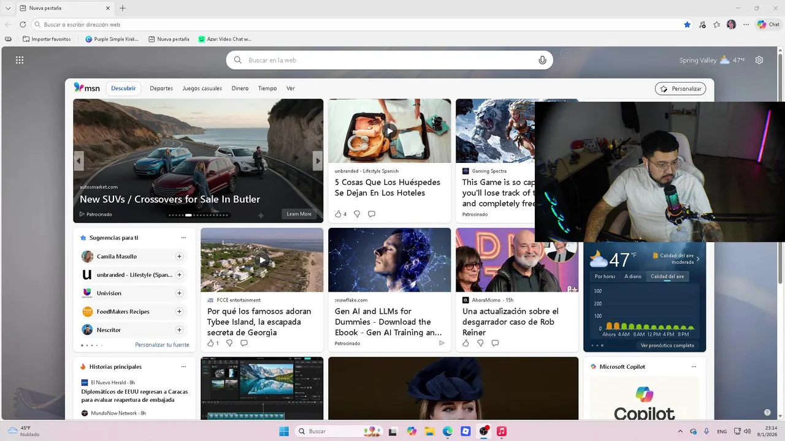Follow FoodMakers Recipes with plus button
Screen dimensions: 785x441
coord(180,312)
